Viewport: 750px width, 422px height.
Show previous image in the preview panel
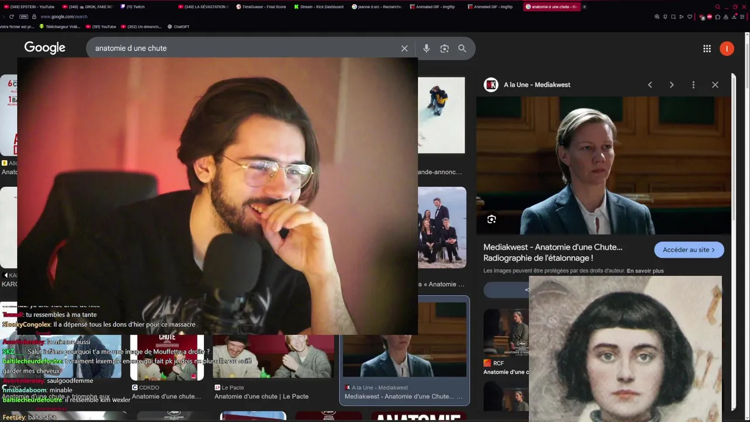tap(650, 85)
